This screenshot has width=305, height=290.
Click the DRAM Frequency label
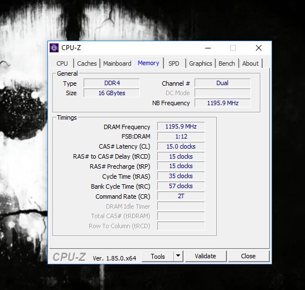[127, 127]
